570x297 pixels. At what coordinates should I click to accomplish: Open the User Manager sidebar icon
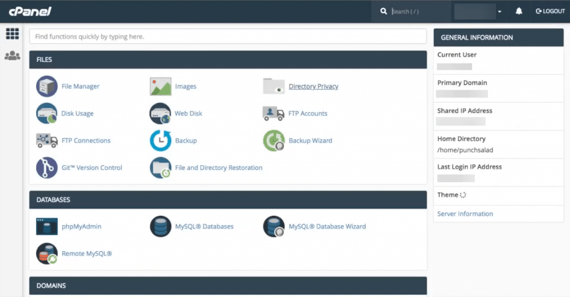(12, 56)
